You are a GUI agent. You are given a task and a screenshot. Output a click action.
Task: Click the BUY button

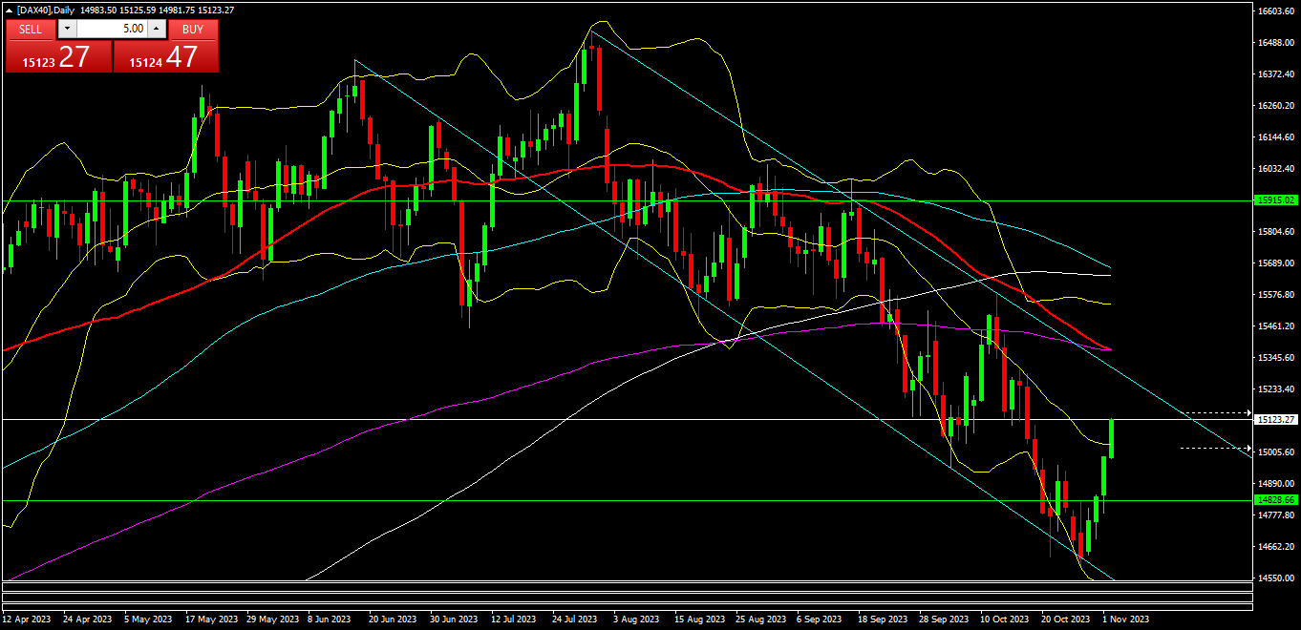click(193, 29)
